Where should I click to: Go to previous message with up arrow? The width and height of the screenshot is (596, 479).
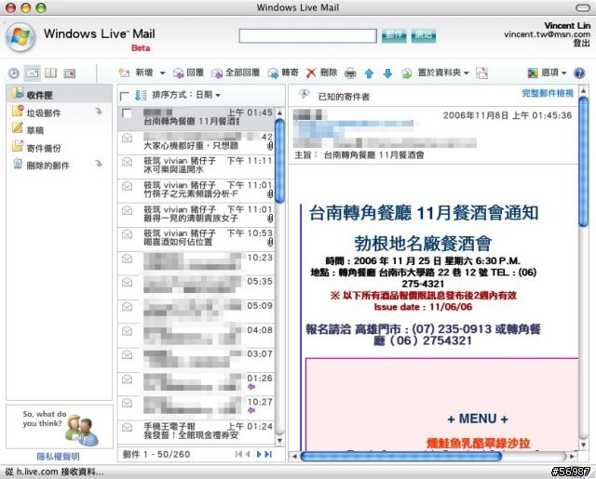(x=369, y=73)
